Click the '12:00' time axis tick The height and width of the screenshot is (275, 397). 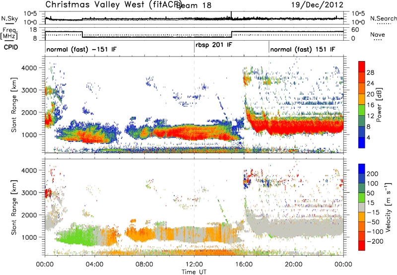[x=194, y=265]
